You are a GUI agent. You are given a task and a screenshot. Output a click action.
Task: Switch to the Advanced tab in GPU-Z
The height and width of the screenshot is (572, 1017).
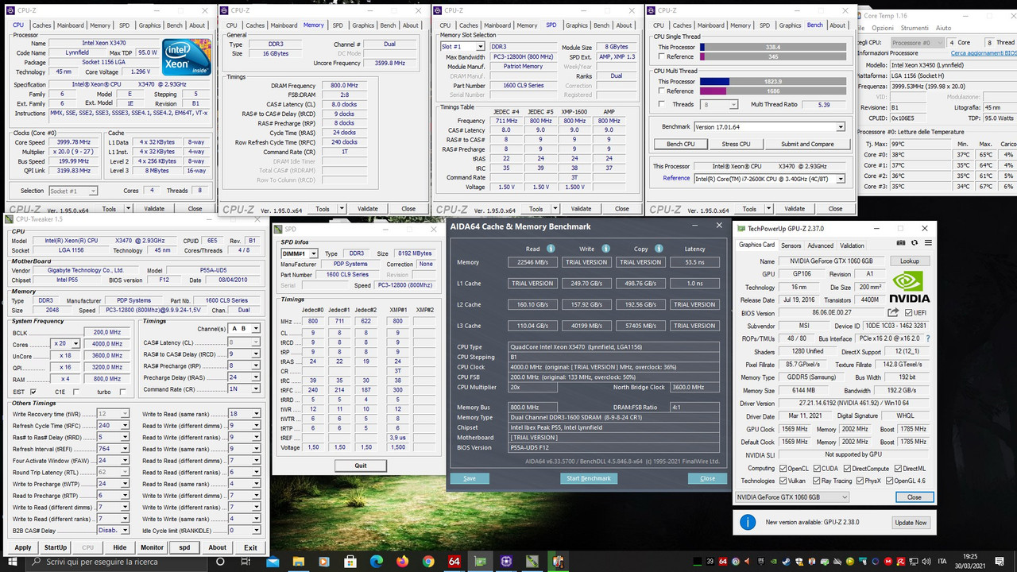point(821,245)
